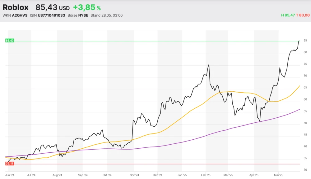
Task: Select the Nov '24 date on the time axis
Action: pyautogui.click(x=134, y=175)
